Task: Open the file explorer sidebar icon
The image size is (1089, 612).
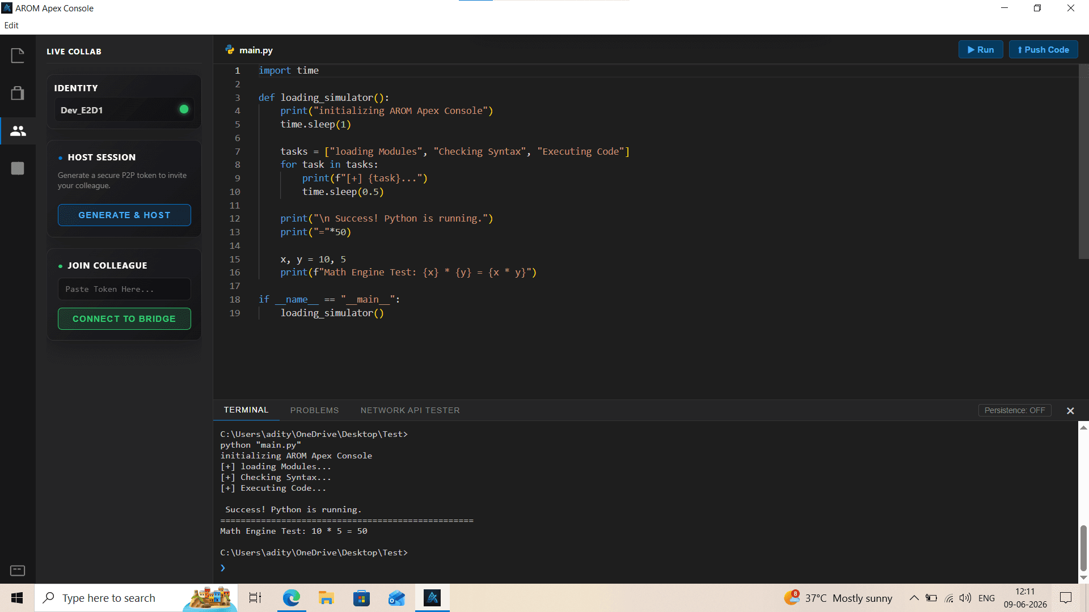Action: (x=18, y=56)
